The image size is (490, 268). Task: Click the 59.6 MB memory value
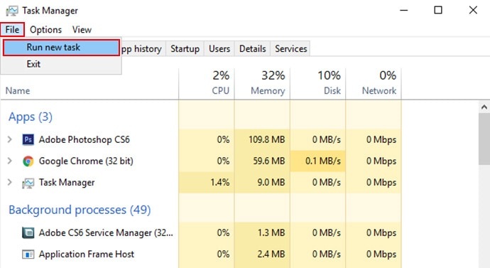click(x=269, y=161)
